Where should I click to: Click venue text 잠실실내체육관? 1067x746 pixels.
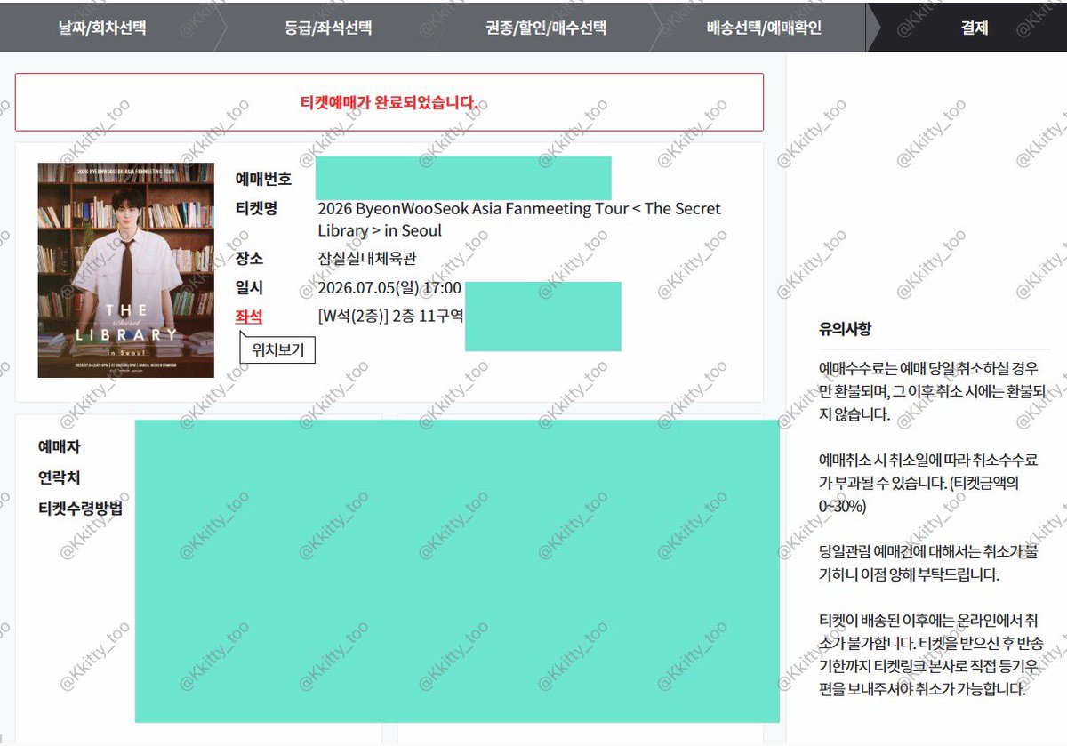click(x=366, y=259)
